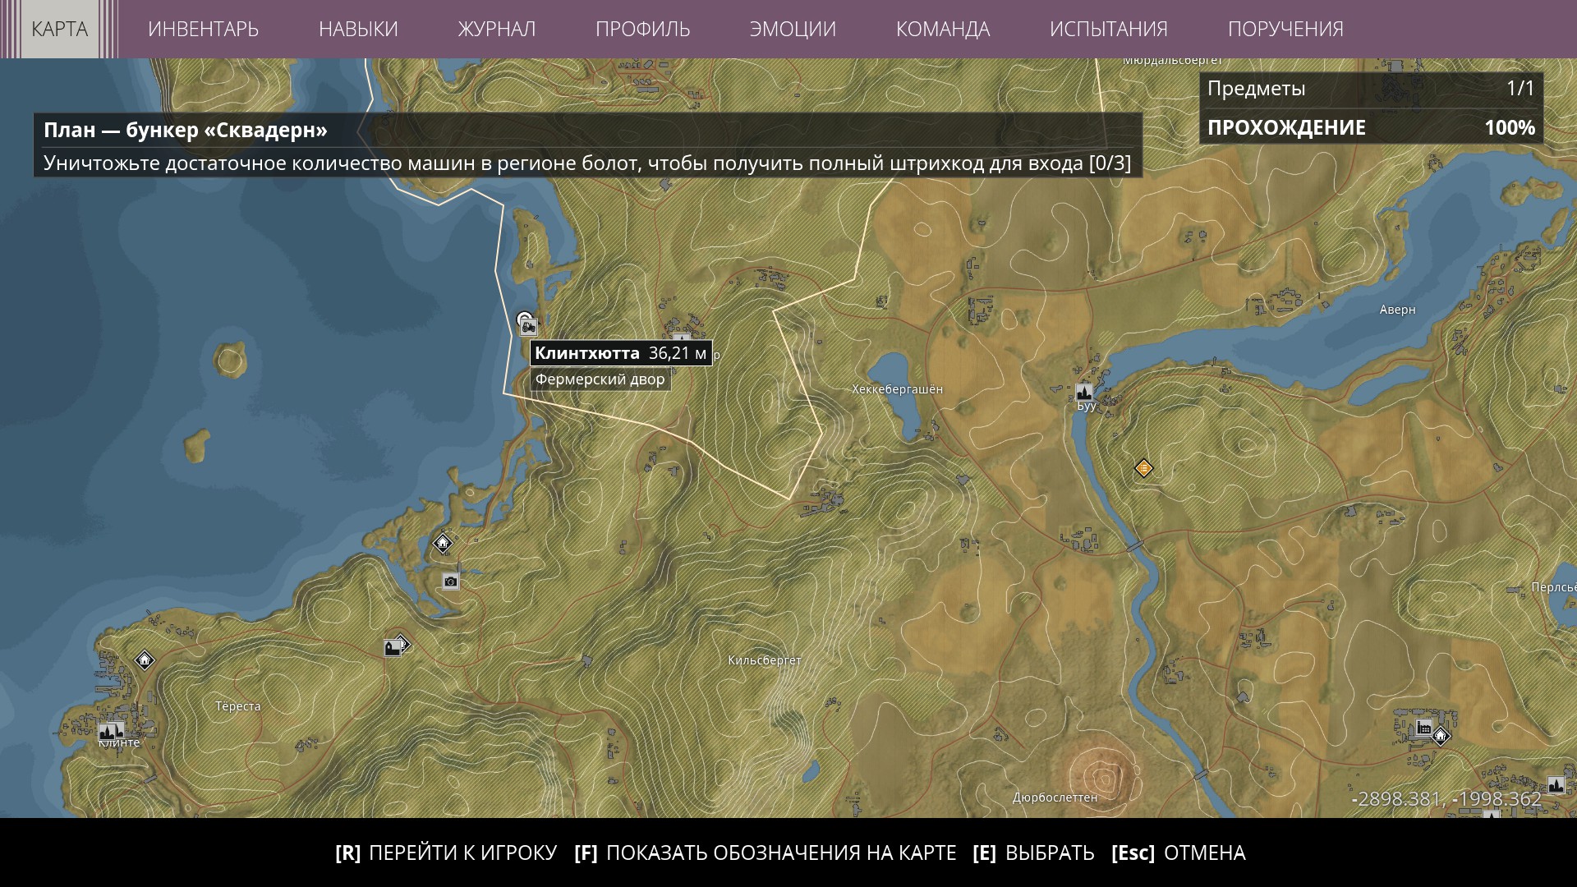Select the church icon at Буу
The height and width of the screenshot is (887, 1577).
tap(1084, 392)
